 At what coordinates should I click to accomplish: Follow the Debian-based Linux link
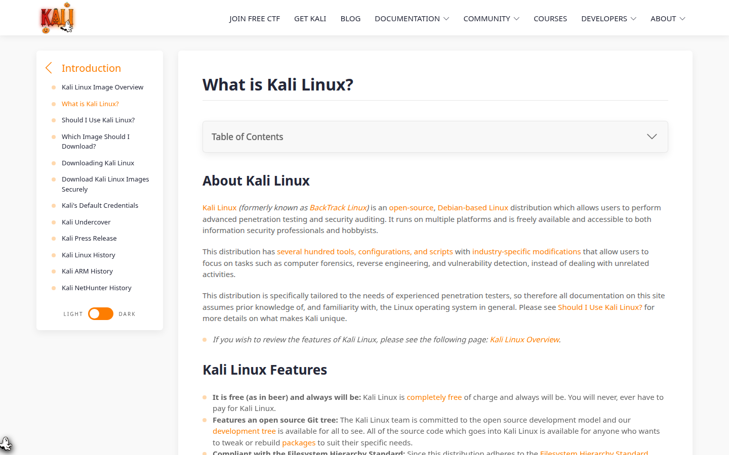(473, 208)
